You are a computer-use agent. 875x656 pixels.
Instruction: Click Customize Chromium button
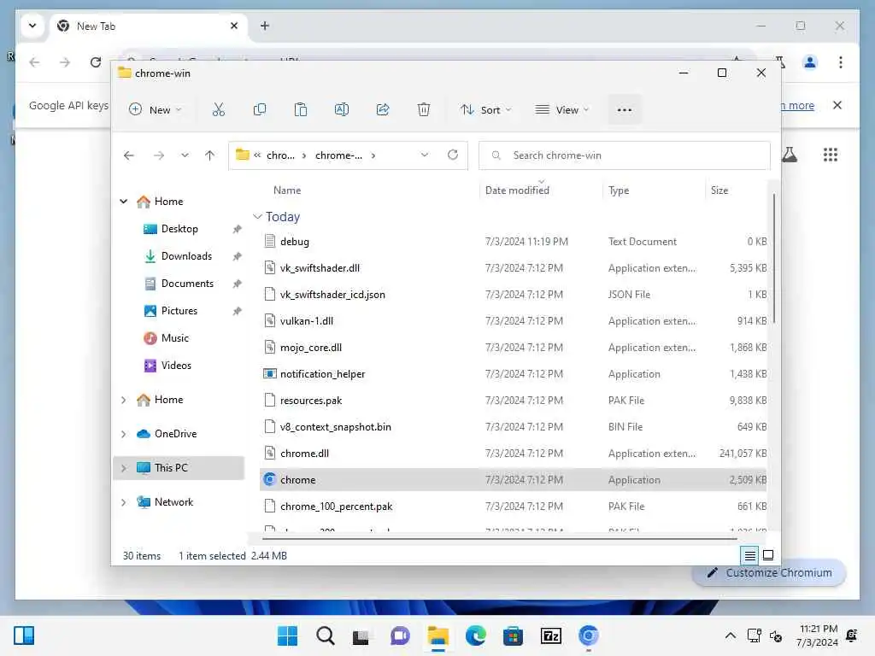click(769, 573)
